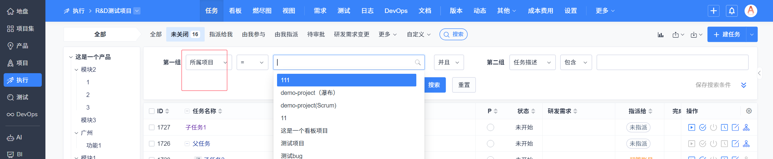Viewport: 773px width, 159px height.
Task: Toggle the select-all checkbox beside ID
Action: (152, 111)
